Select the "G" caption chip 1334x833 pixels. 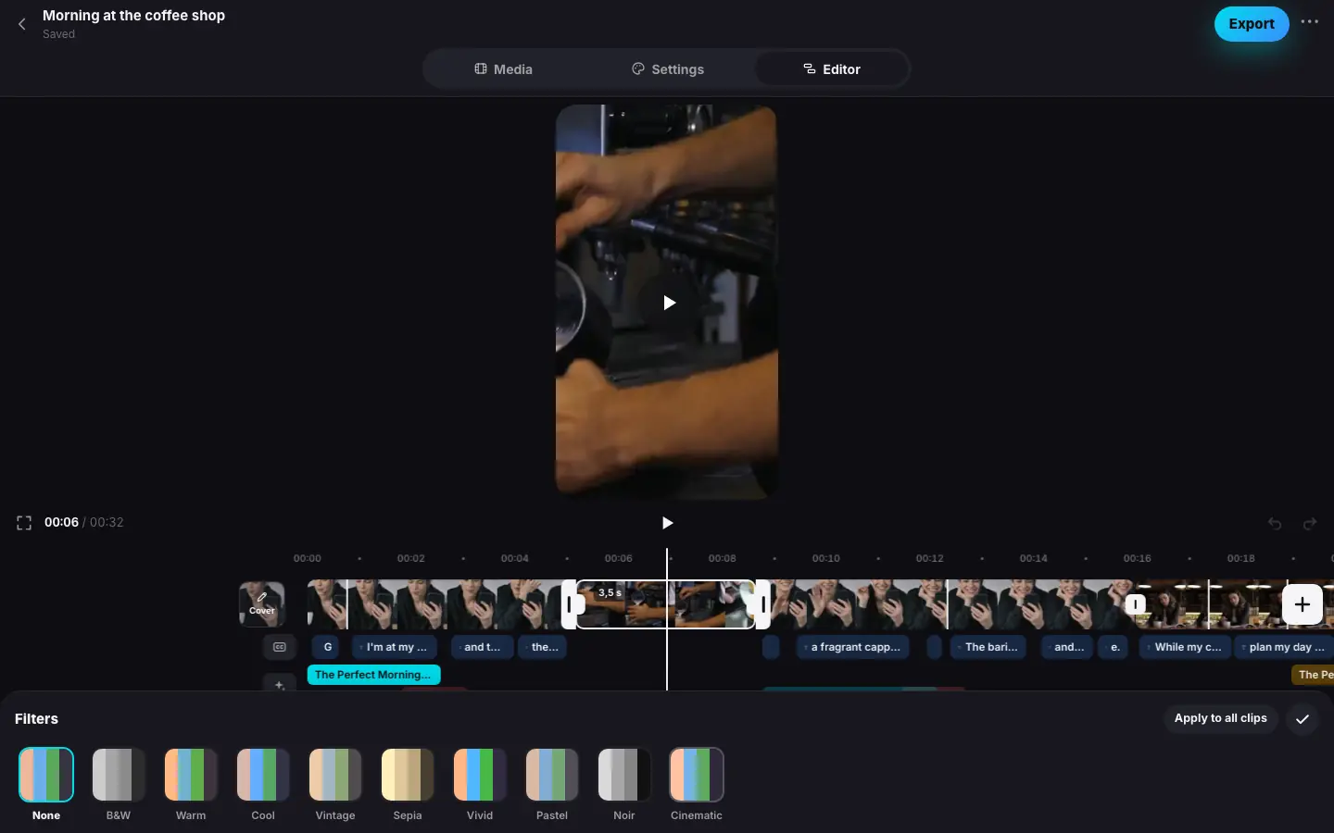(327, 647)
